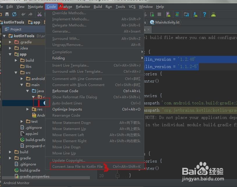The image size is (237, 187).
Task: Click the app breadcrumb
Action: coord(34,22)
